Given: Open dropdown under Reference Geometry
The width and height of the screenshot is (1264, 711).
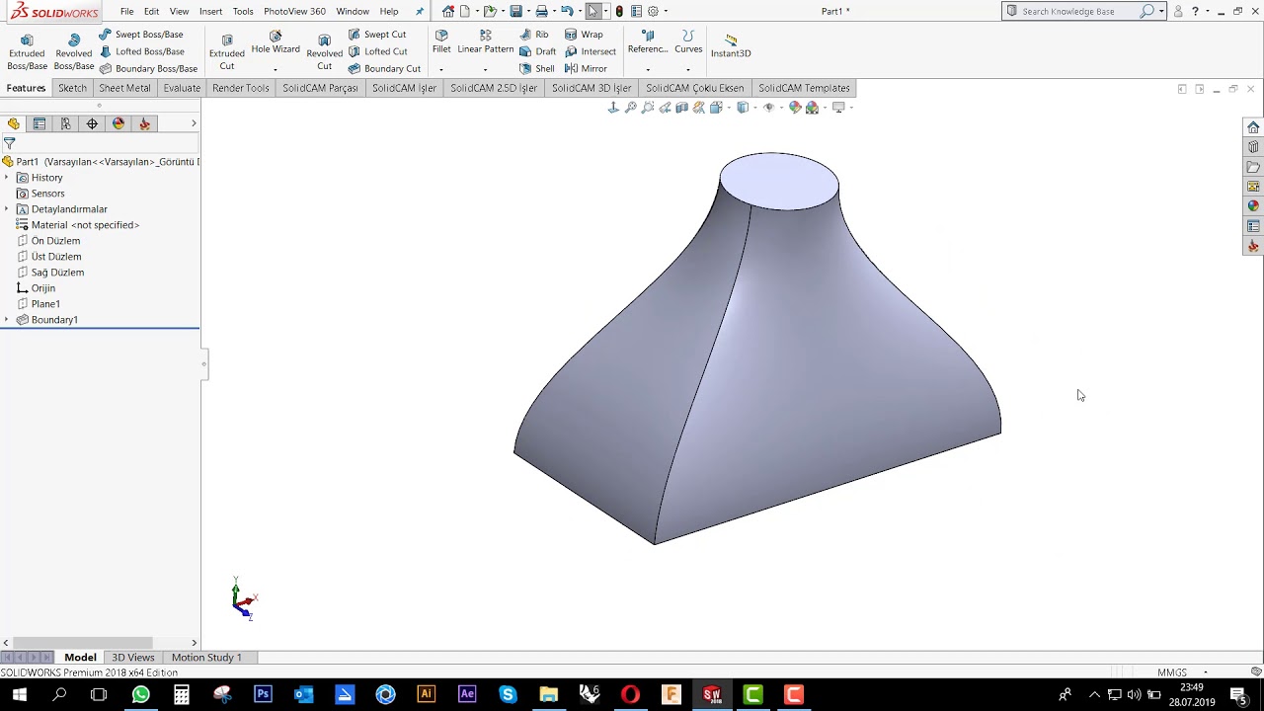Looking at the screenshot, I should point(648,69).
